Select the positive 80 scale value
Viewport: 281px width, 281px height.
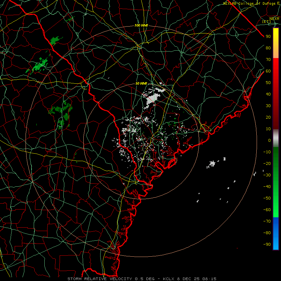(x=268, y=48)
